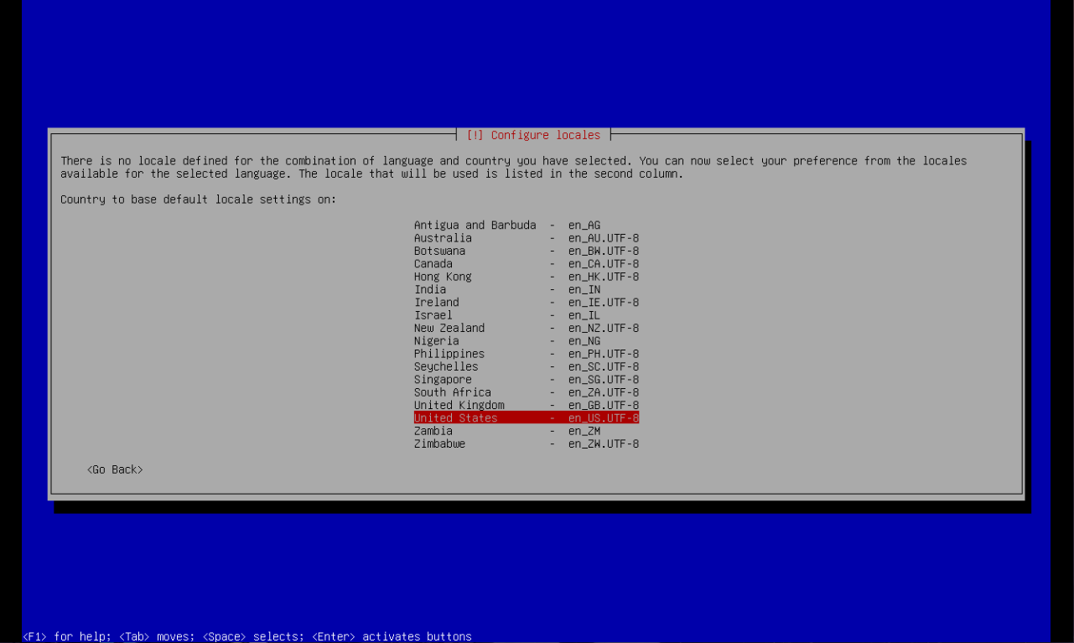Pick Israel en_IL locale
The image size is (1074, 643).
(526, 315)
